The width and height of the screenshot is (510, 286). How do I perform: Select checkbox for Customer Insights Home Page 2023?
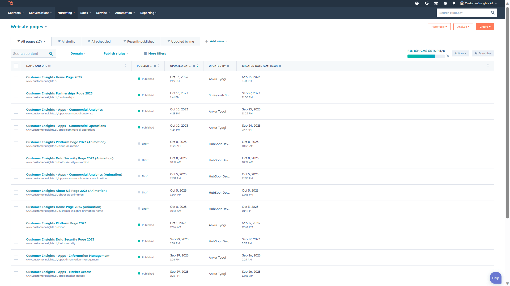(16, 79)
